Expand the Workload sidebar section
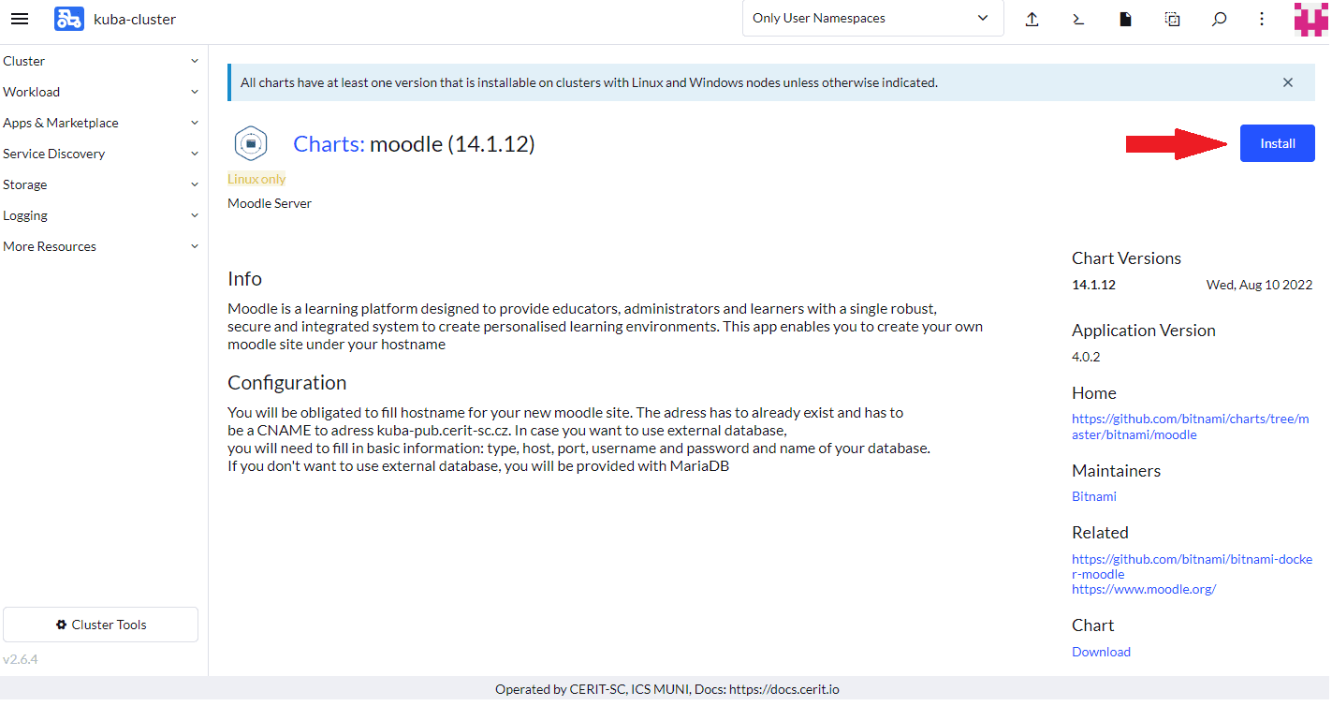Image resolution: width=1332 pixels, height=706 pixels. pyautogui.click(x=101, y=92)
